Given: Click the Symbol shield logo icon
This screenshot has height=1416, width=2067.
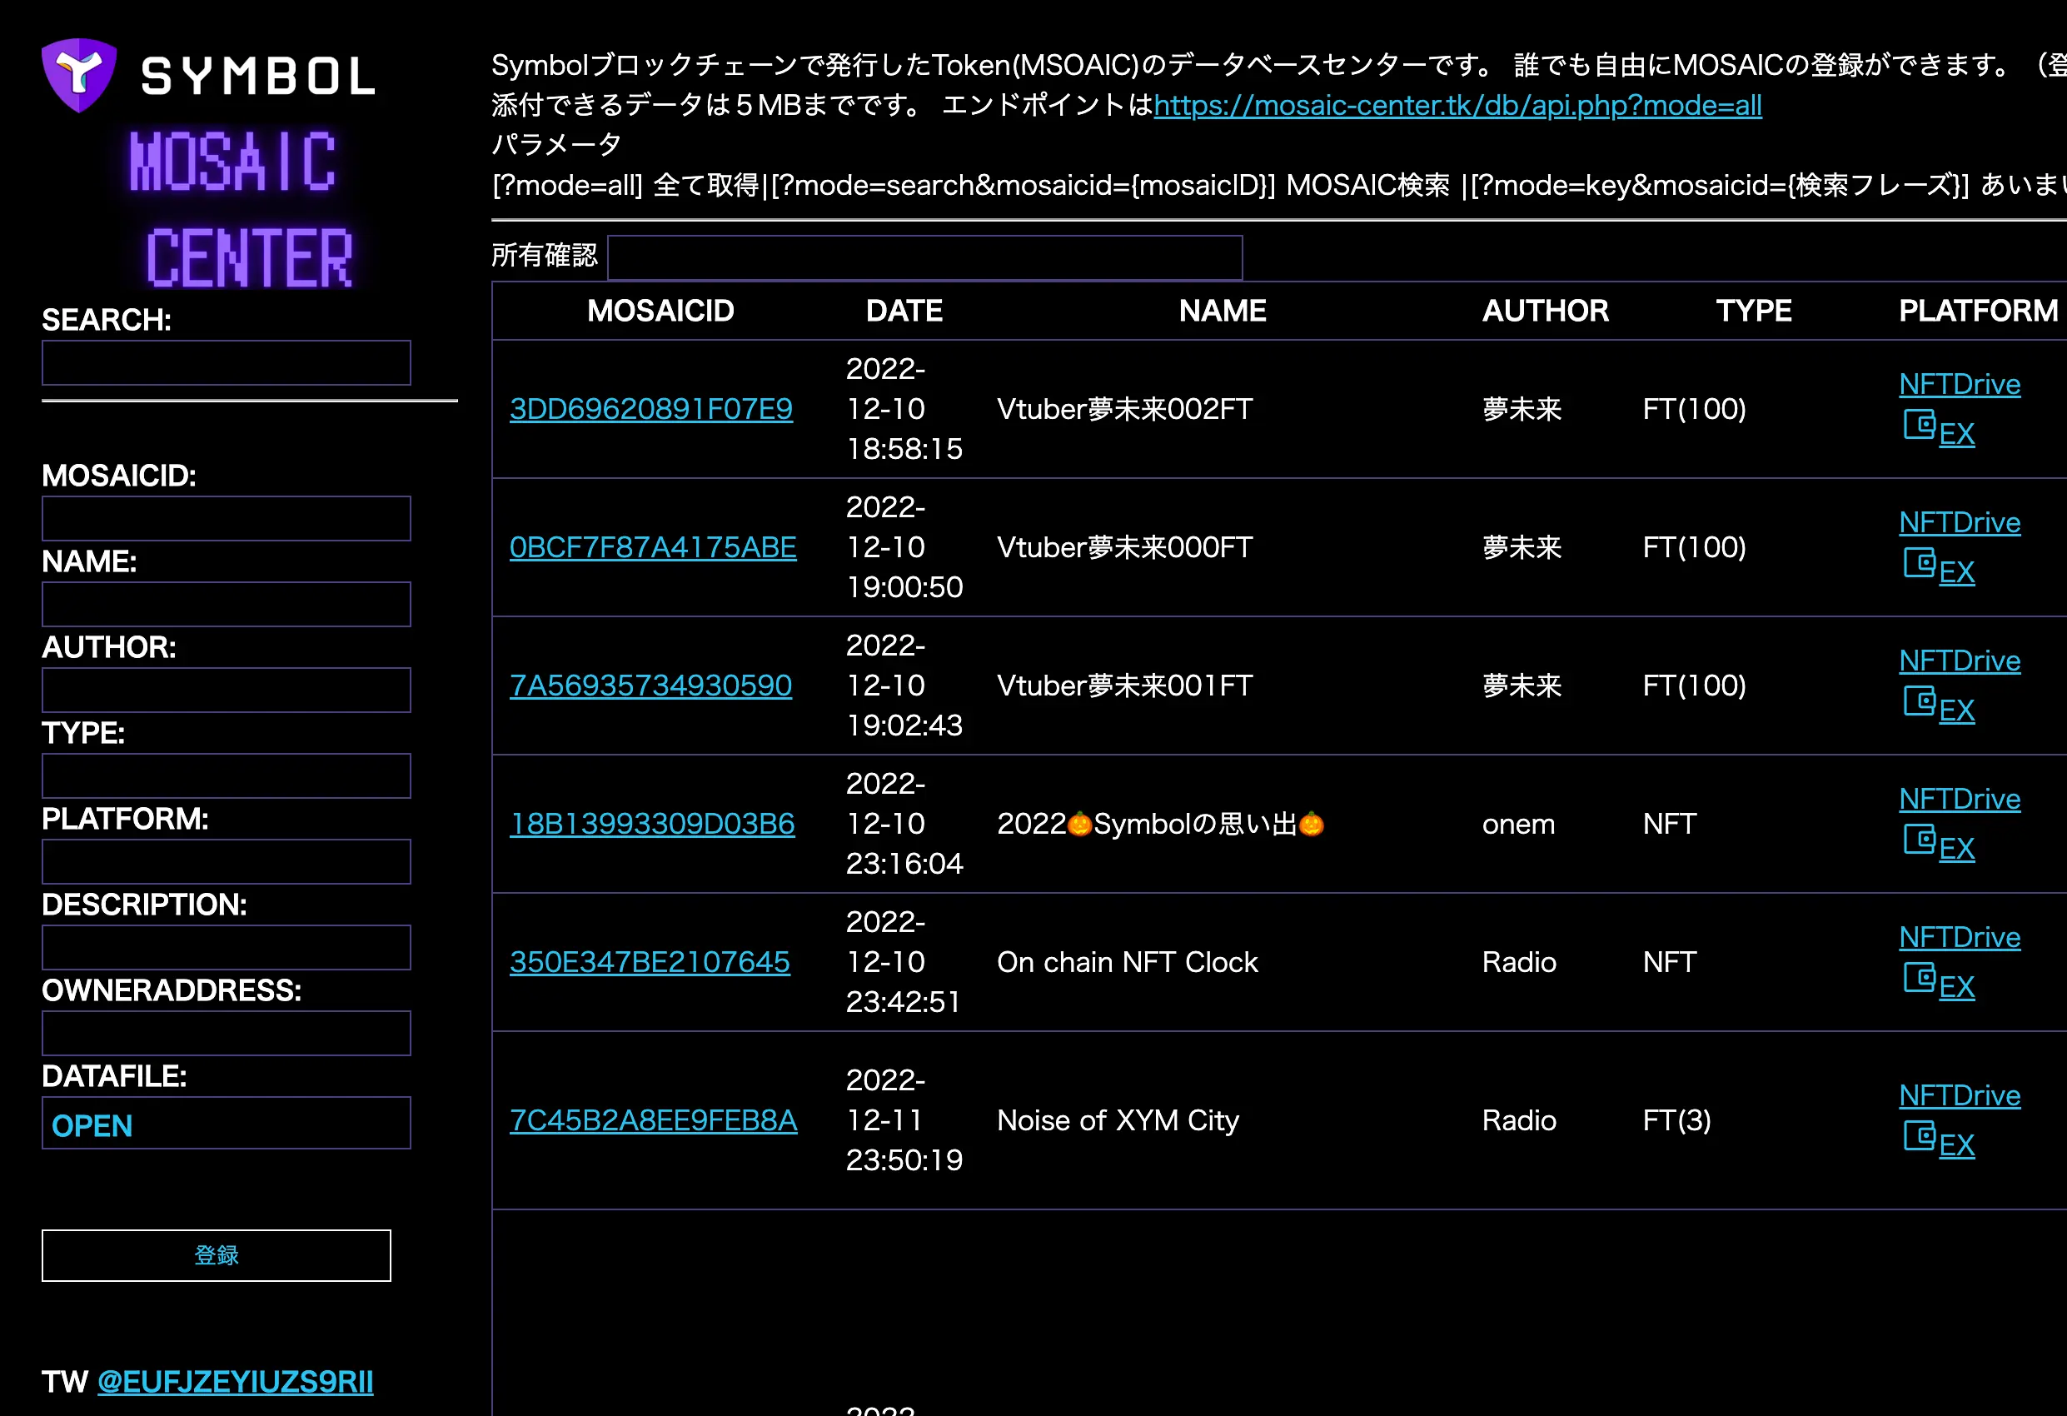Looking at the screenshot, I should pyautogui.click(x=79, y=75).
